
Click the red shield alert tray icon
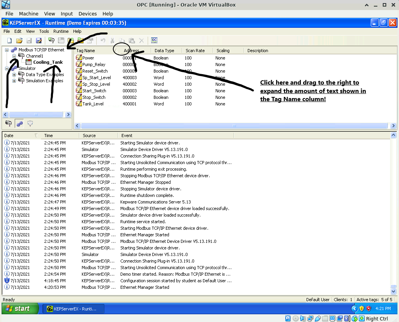[368, 308]
